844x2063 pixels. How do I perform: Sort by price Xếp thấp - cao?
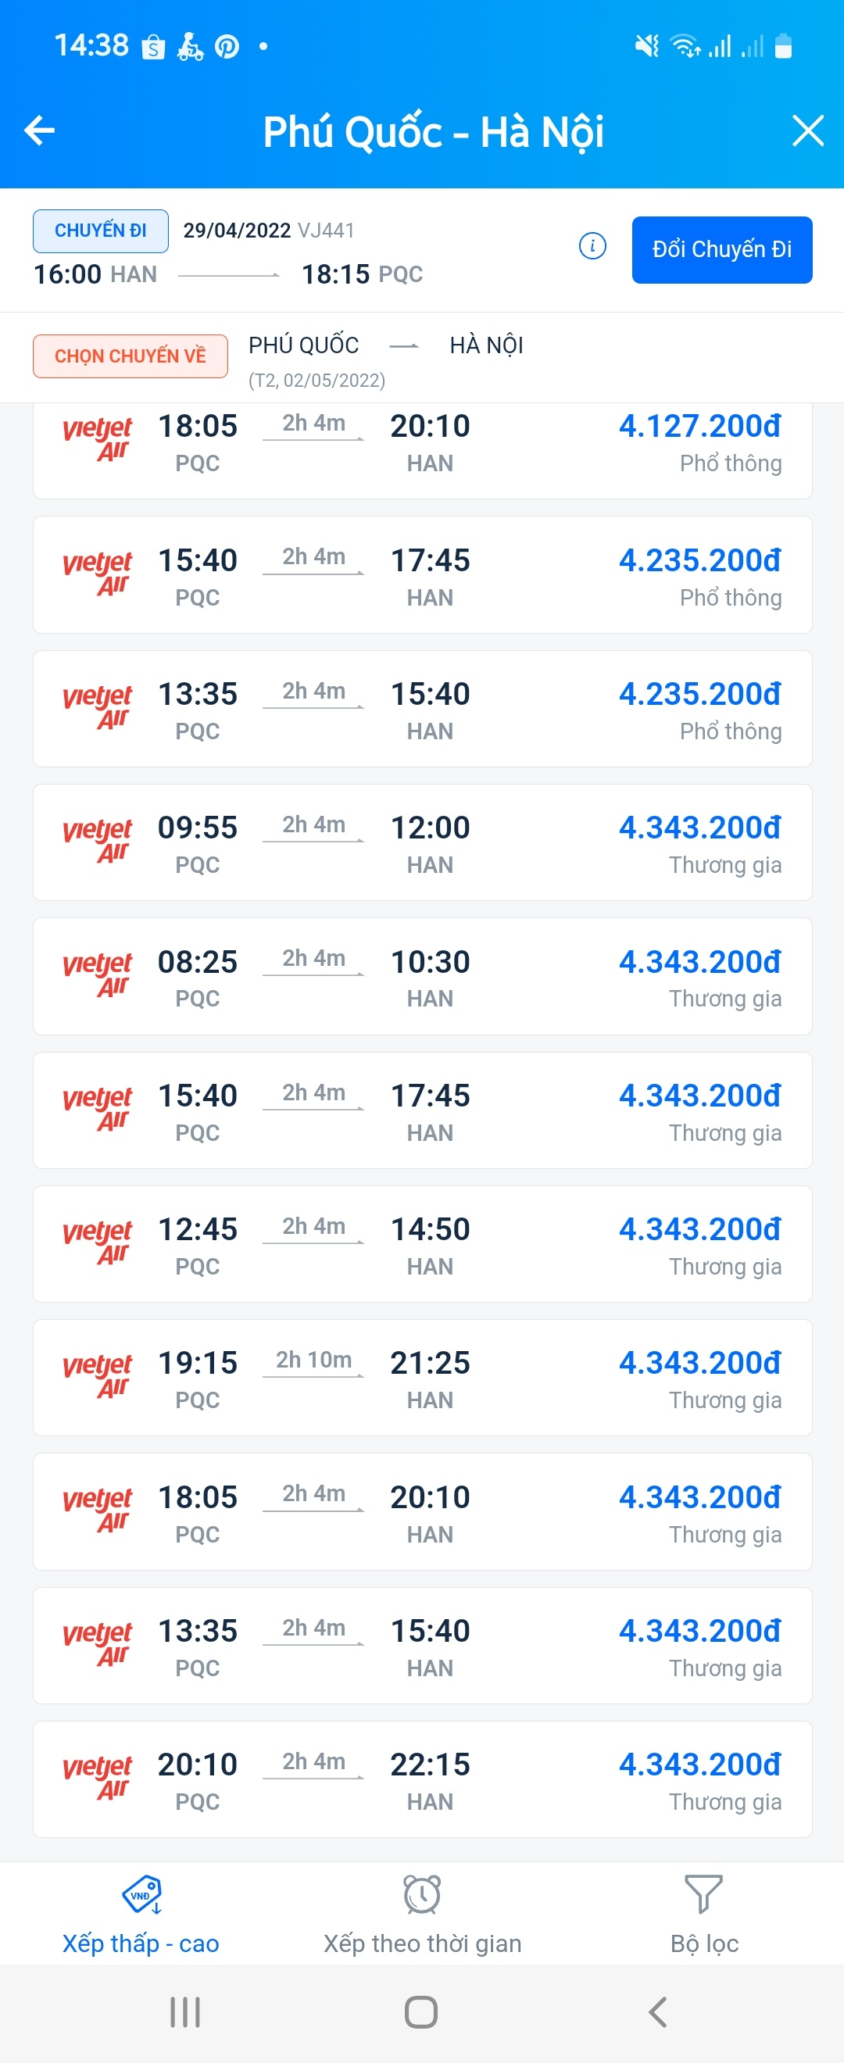[141, 1914]
